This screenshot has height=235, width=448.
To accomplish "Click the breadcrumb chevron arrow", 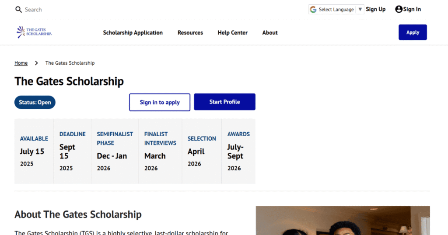I will 36,63.
